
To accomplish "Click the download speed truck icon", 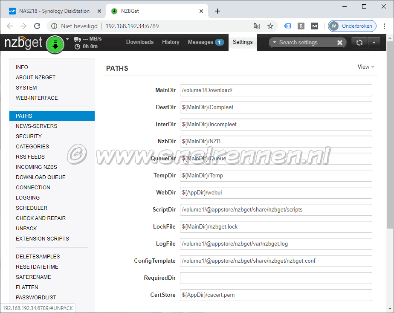I will point(78,39).
